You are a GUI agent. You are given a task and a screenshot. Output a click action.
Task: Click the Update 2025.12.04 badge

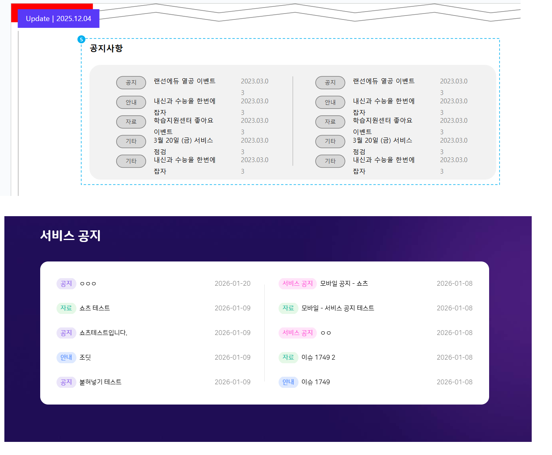(59, 19)
